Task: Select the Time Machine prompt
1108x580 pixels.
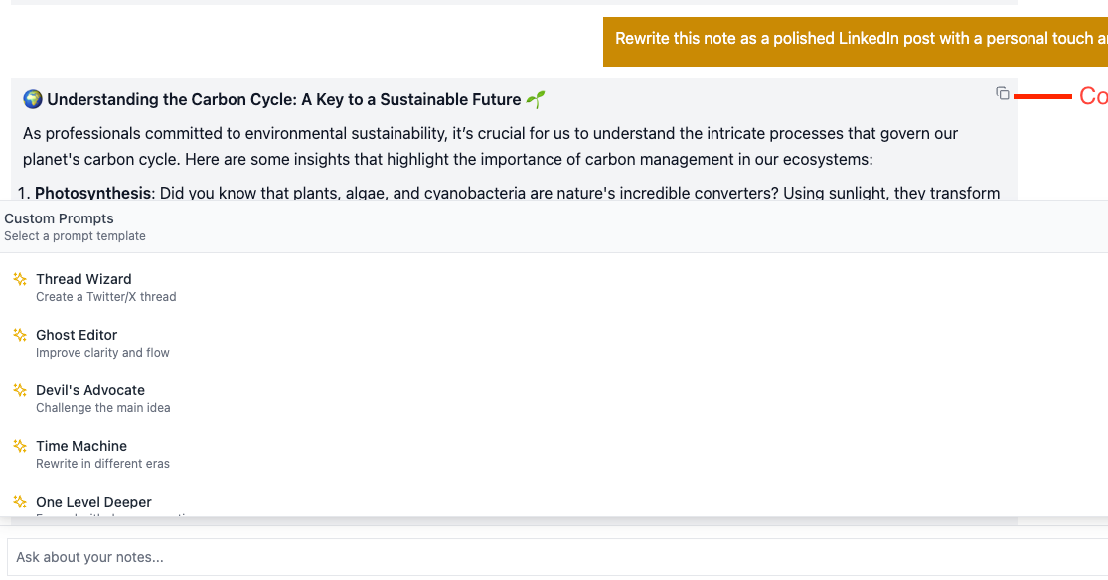Action: tap(554, 454)
